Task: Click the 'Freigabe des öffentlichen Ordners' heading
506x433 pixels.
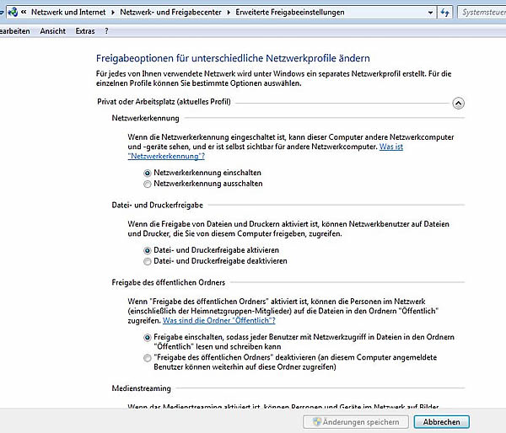Action: coord(168,282)
